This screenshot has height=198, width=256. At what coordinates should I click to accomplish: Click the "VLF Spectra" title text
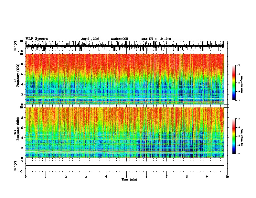37,39
